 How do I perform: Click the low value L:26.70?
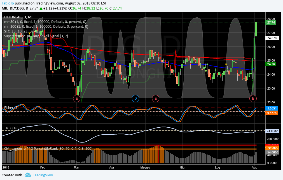[x=102, y=8]
